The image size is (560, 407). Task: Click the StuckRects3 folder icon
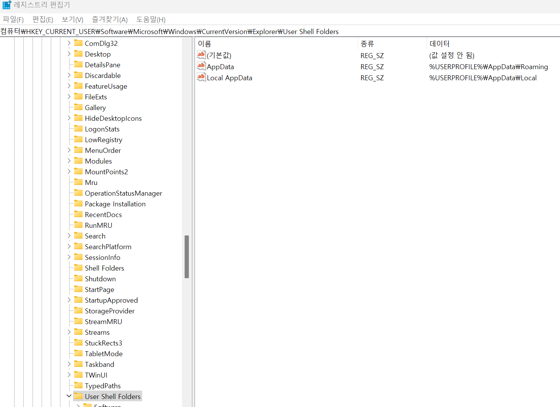pyautogui.click(x=78, y=342)
